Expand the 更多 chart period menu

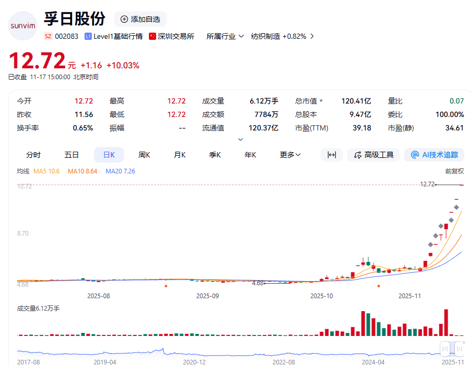tap(289, 155)
